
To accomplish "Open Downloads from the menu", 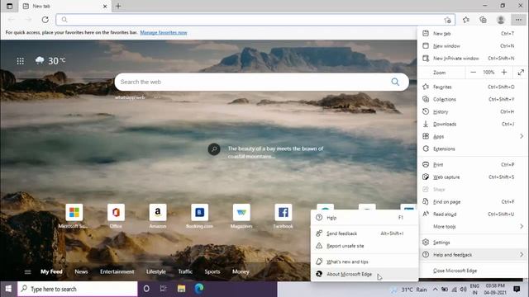I will (473, 125).
